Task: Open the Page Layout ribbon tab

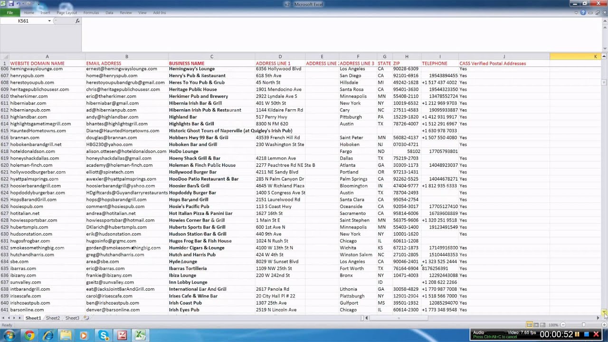Action: pos(66,13)
